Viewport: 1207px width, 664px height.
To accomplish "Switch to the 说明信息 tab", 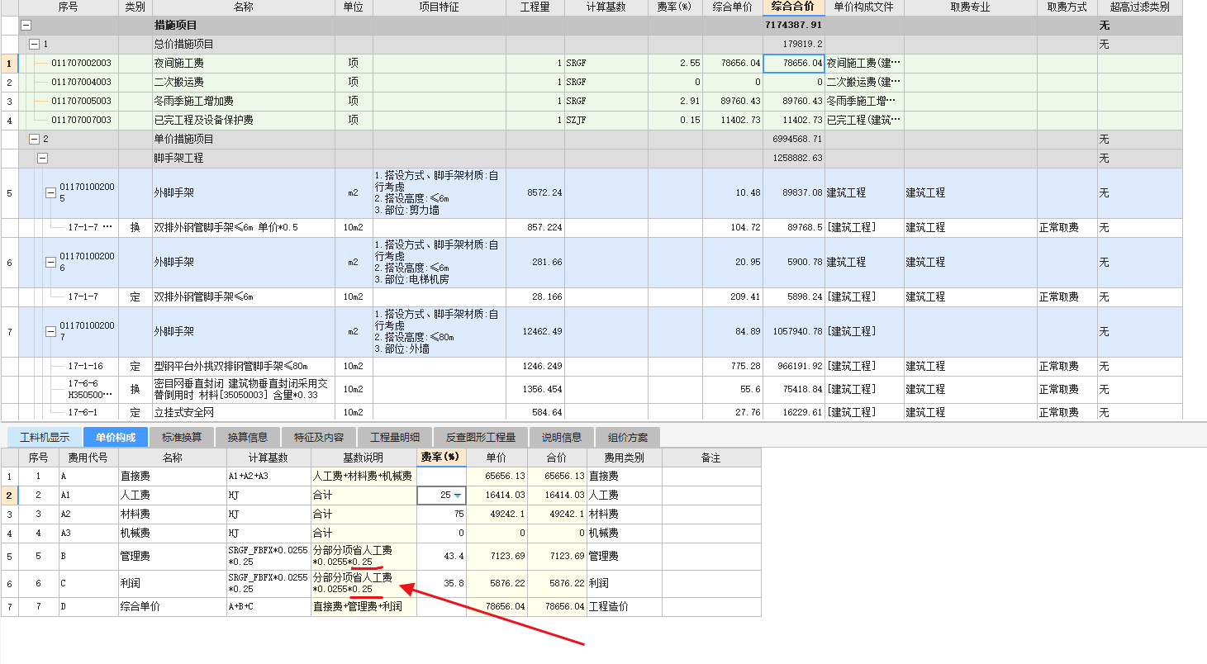I will coord(562,437).
